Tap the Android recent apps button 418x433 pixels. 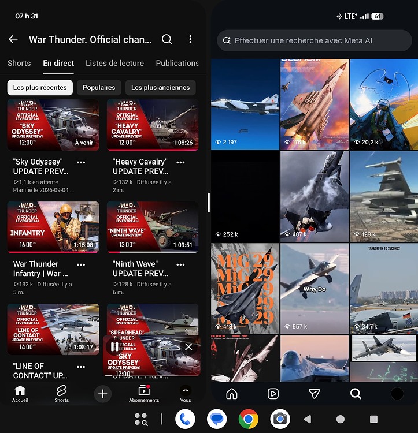point(373,419)
